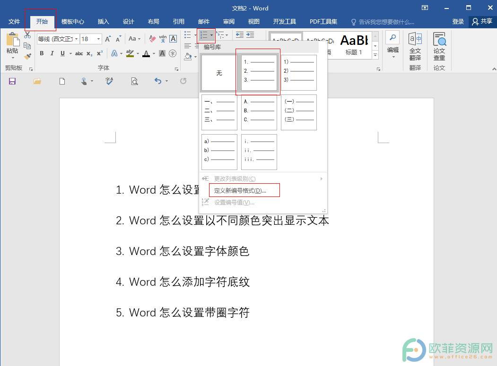This screenshot has width=497, height=366.
Task: Select the a) b) c) numbering format
Action: point(219,152)
